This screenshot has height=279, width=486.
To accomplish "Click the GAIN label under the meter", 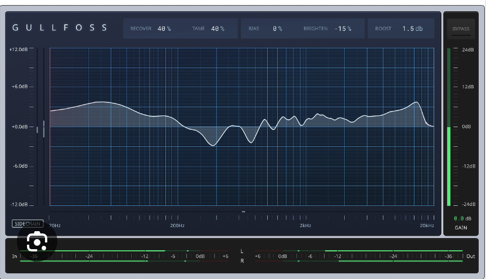I will click(x=461, y=228).
